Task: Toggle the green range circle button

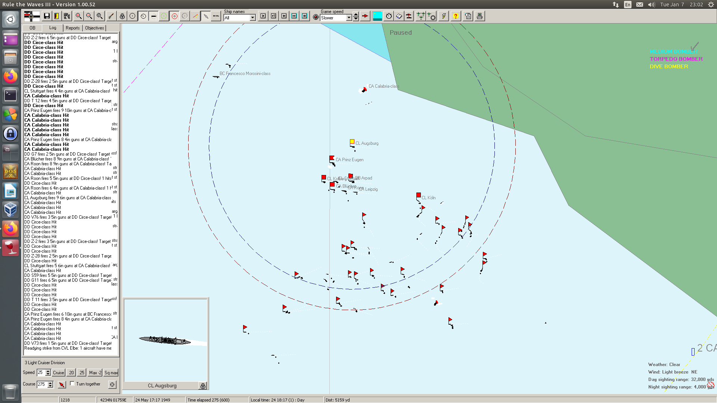Action: (164, 16)
